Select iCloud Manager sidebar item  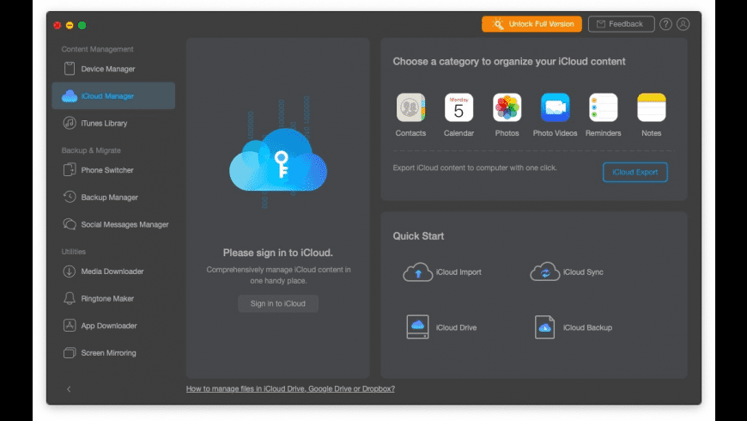113,96
